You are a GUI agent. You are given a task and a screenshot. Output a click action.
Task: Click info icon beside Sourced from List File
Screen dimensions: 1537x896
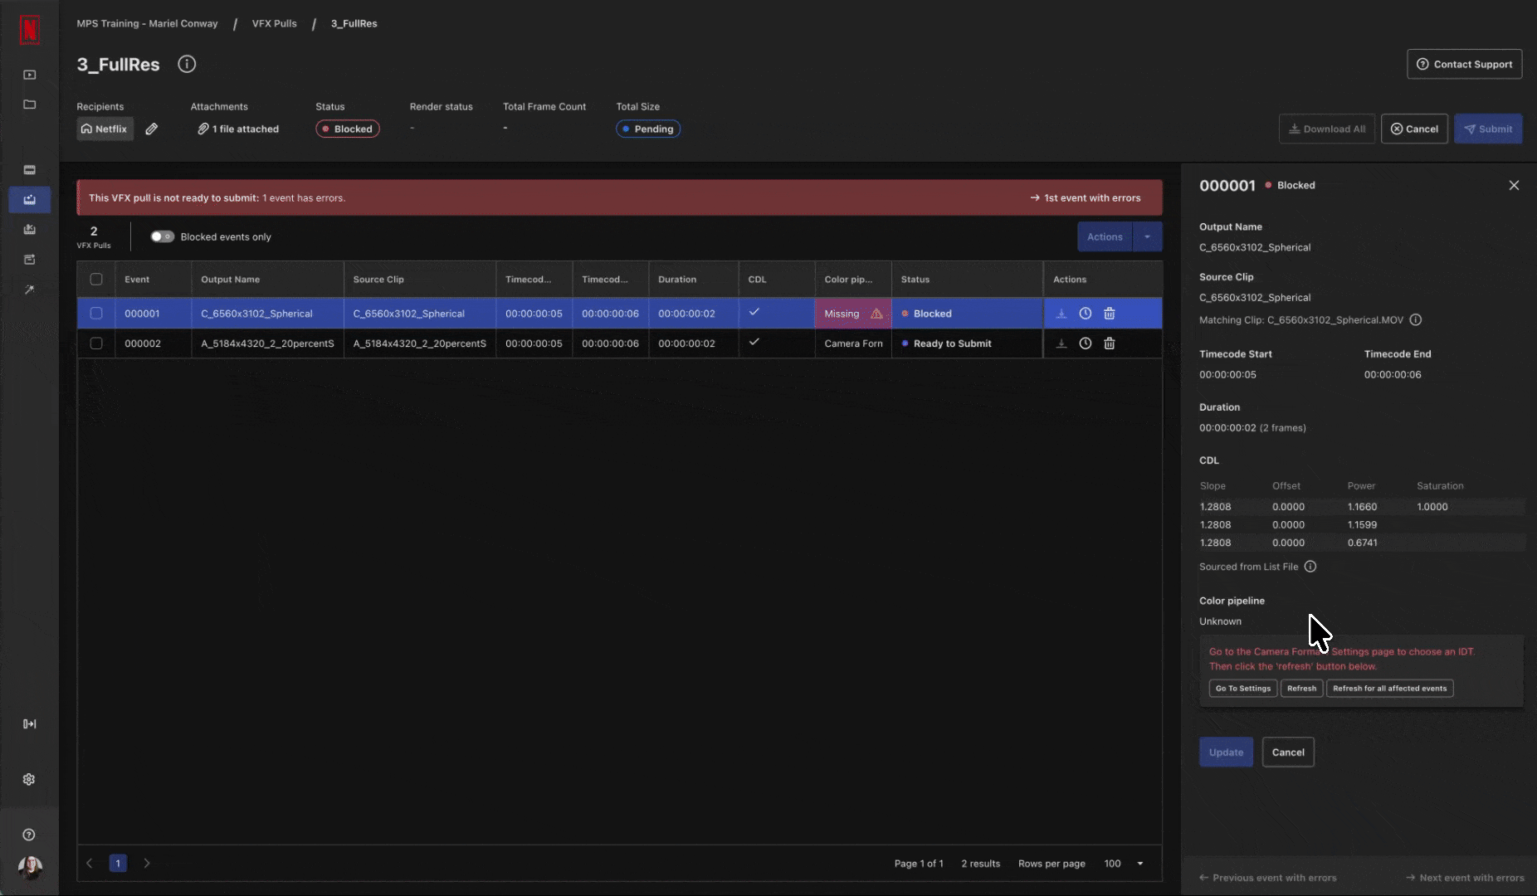[x=1310, y=567]
